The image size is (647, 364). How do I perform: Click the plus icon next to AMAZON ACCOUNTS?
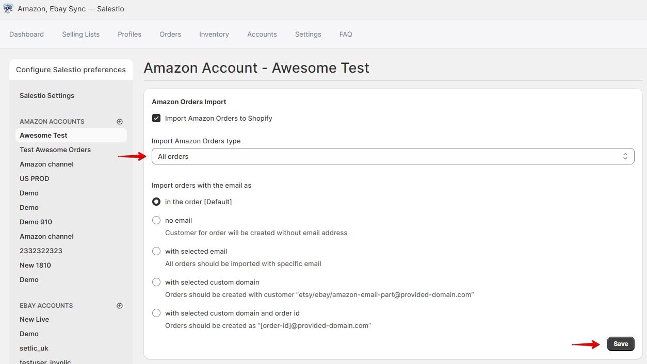click(119, 121)
